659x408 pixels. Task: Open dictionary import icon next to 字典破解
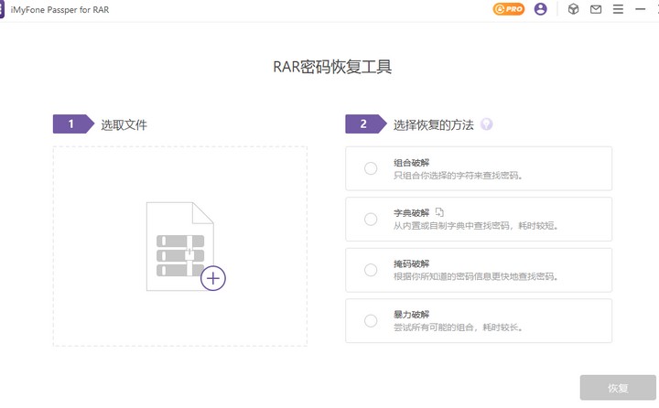coord(439,211)
